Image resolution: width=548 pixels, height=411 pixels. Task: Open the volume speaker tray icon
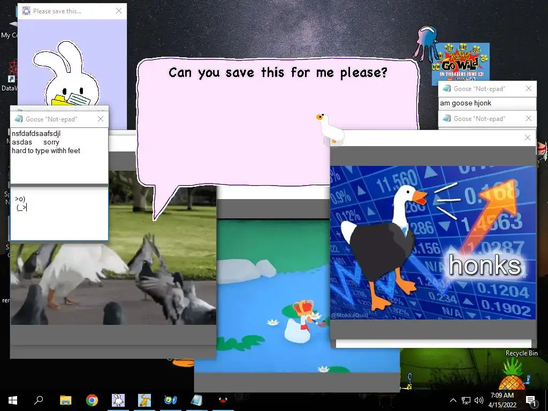(479, 400)
